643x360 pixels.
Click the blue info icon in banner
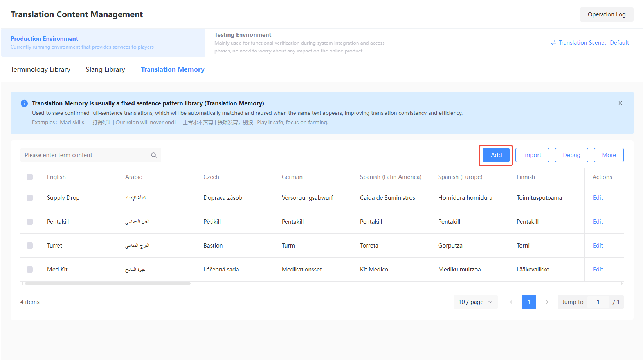[x=24, y=103]
